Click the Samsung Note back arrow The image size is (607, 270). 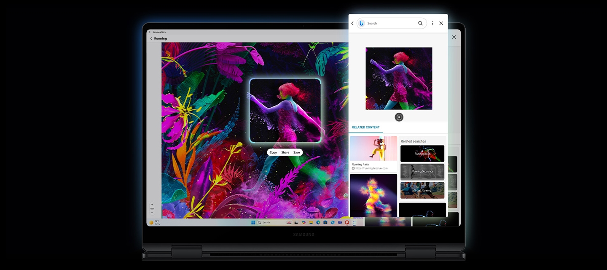tap(149, 32)
